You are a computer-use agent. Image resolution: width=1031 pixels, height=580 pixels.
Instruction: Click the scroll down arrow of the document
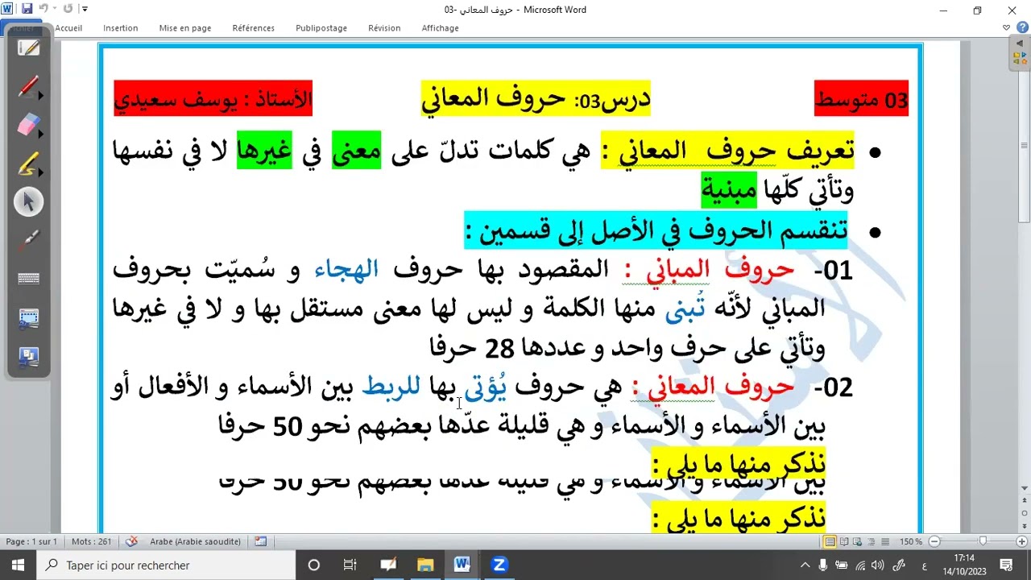pyautogui.click(x=1025, y=490)
